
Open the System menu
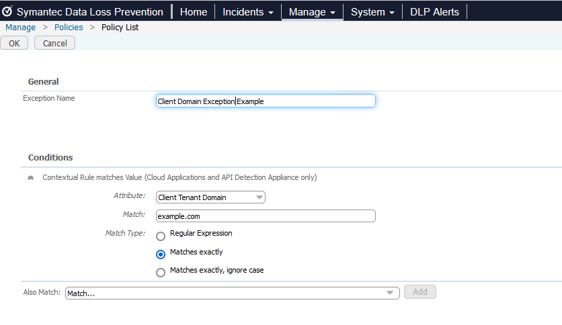(372, 12)
